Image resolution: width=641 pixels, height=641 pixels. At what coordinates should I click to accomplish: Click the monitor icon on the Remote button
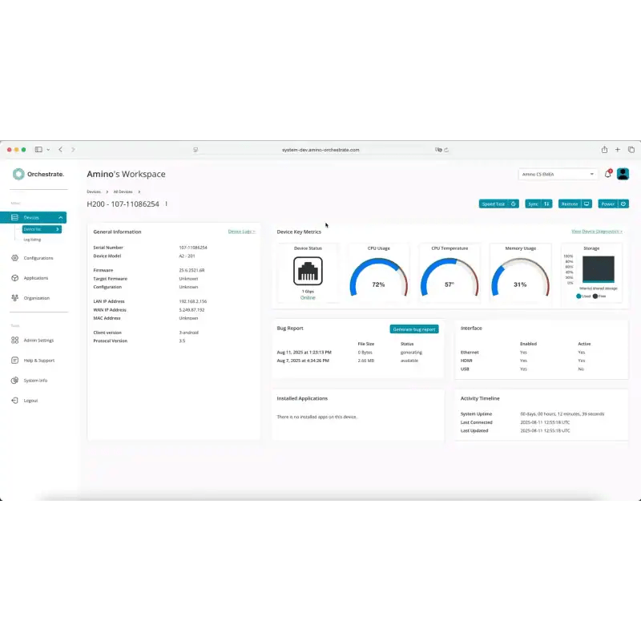(587, 204)
